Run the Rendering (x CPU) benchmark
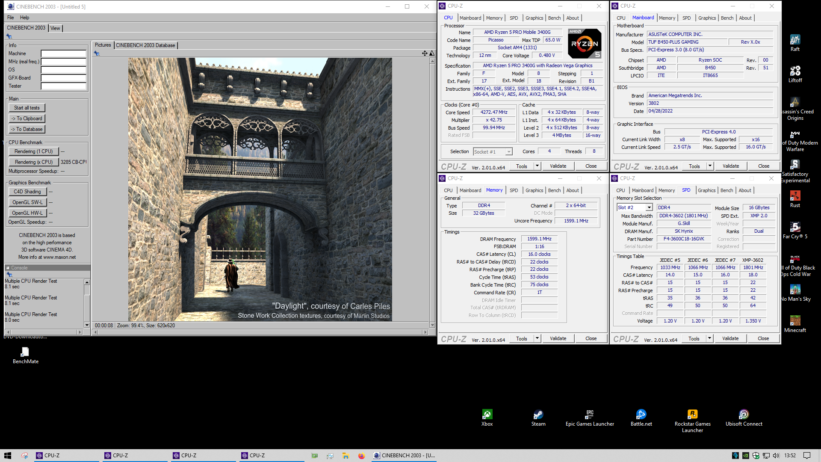Viewport: 821px width, 462px height. [34, 162]
